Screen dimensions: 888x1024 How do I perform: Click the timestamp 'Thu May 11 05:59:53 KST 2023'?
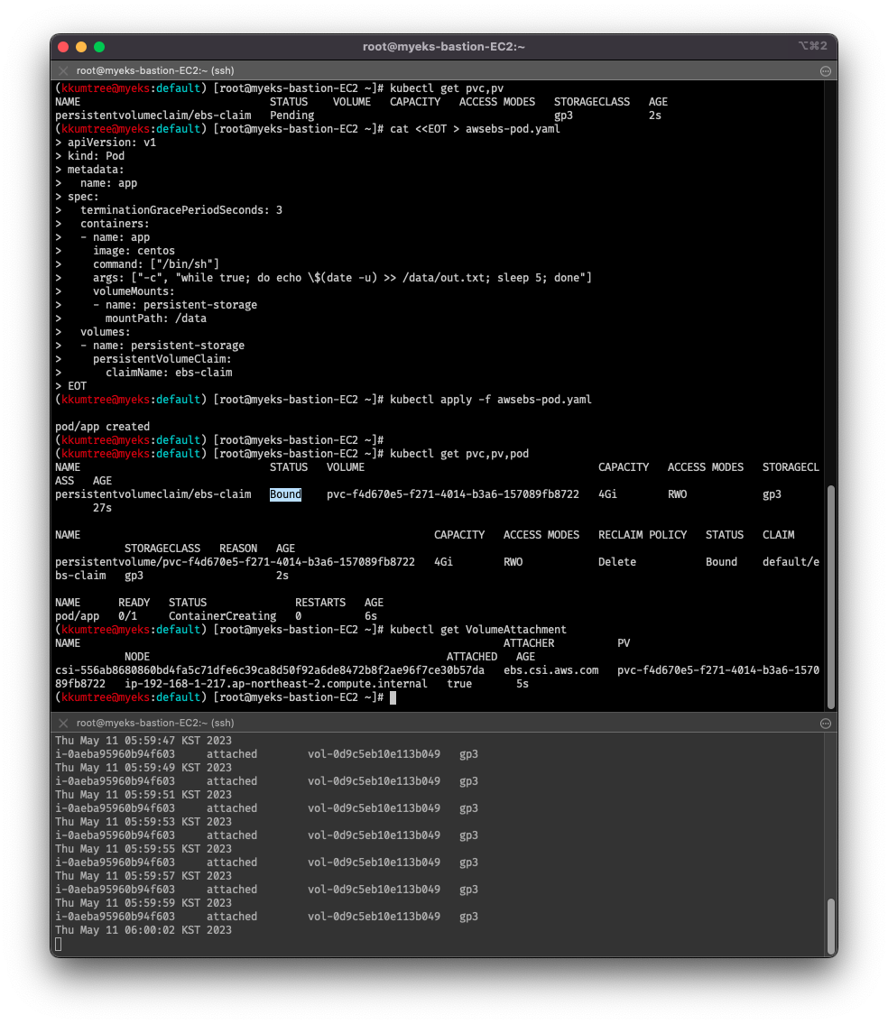[x=143, y=822]
